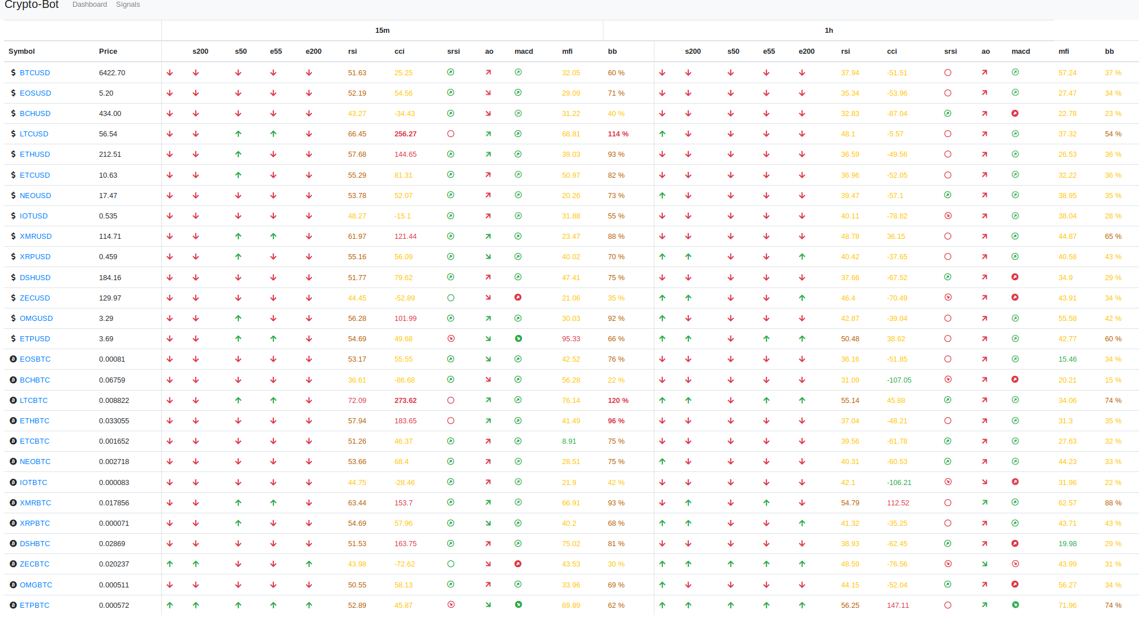The width and height of the screenshot is (1139, 618).
Task: Open the LTCUSD symbol link
Action: tap(34, 134)
